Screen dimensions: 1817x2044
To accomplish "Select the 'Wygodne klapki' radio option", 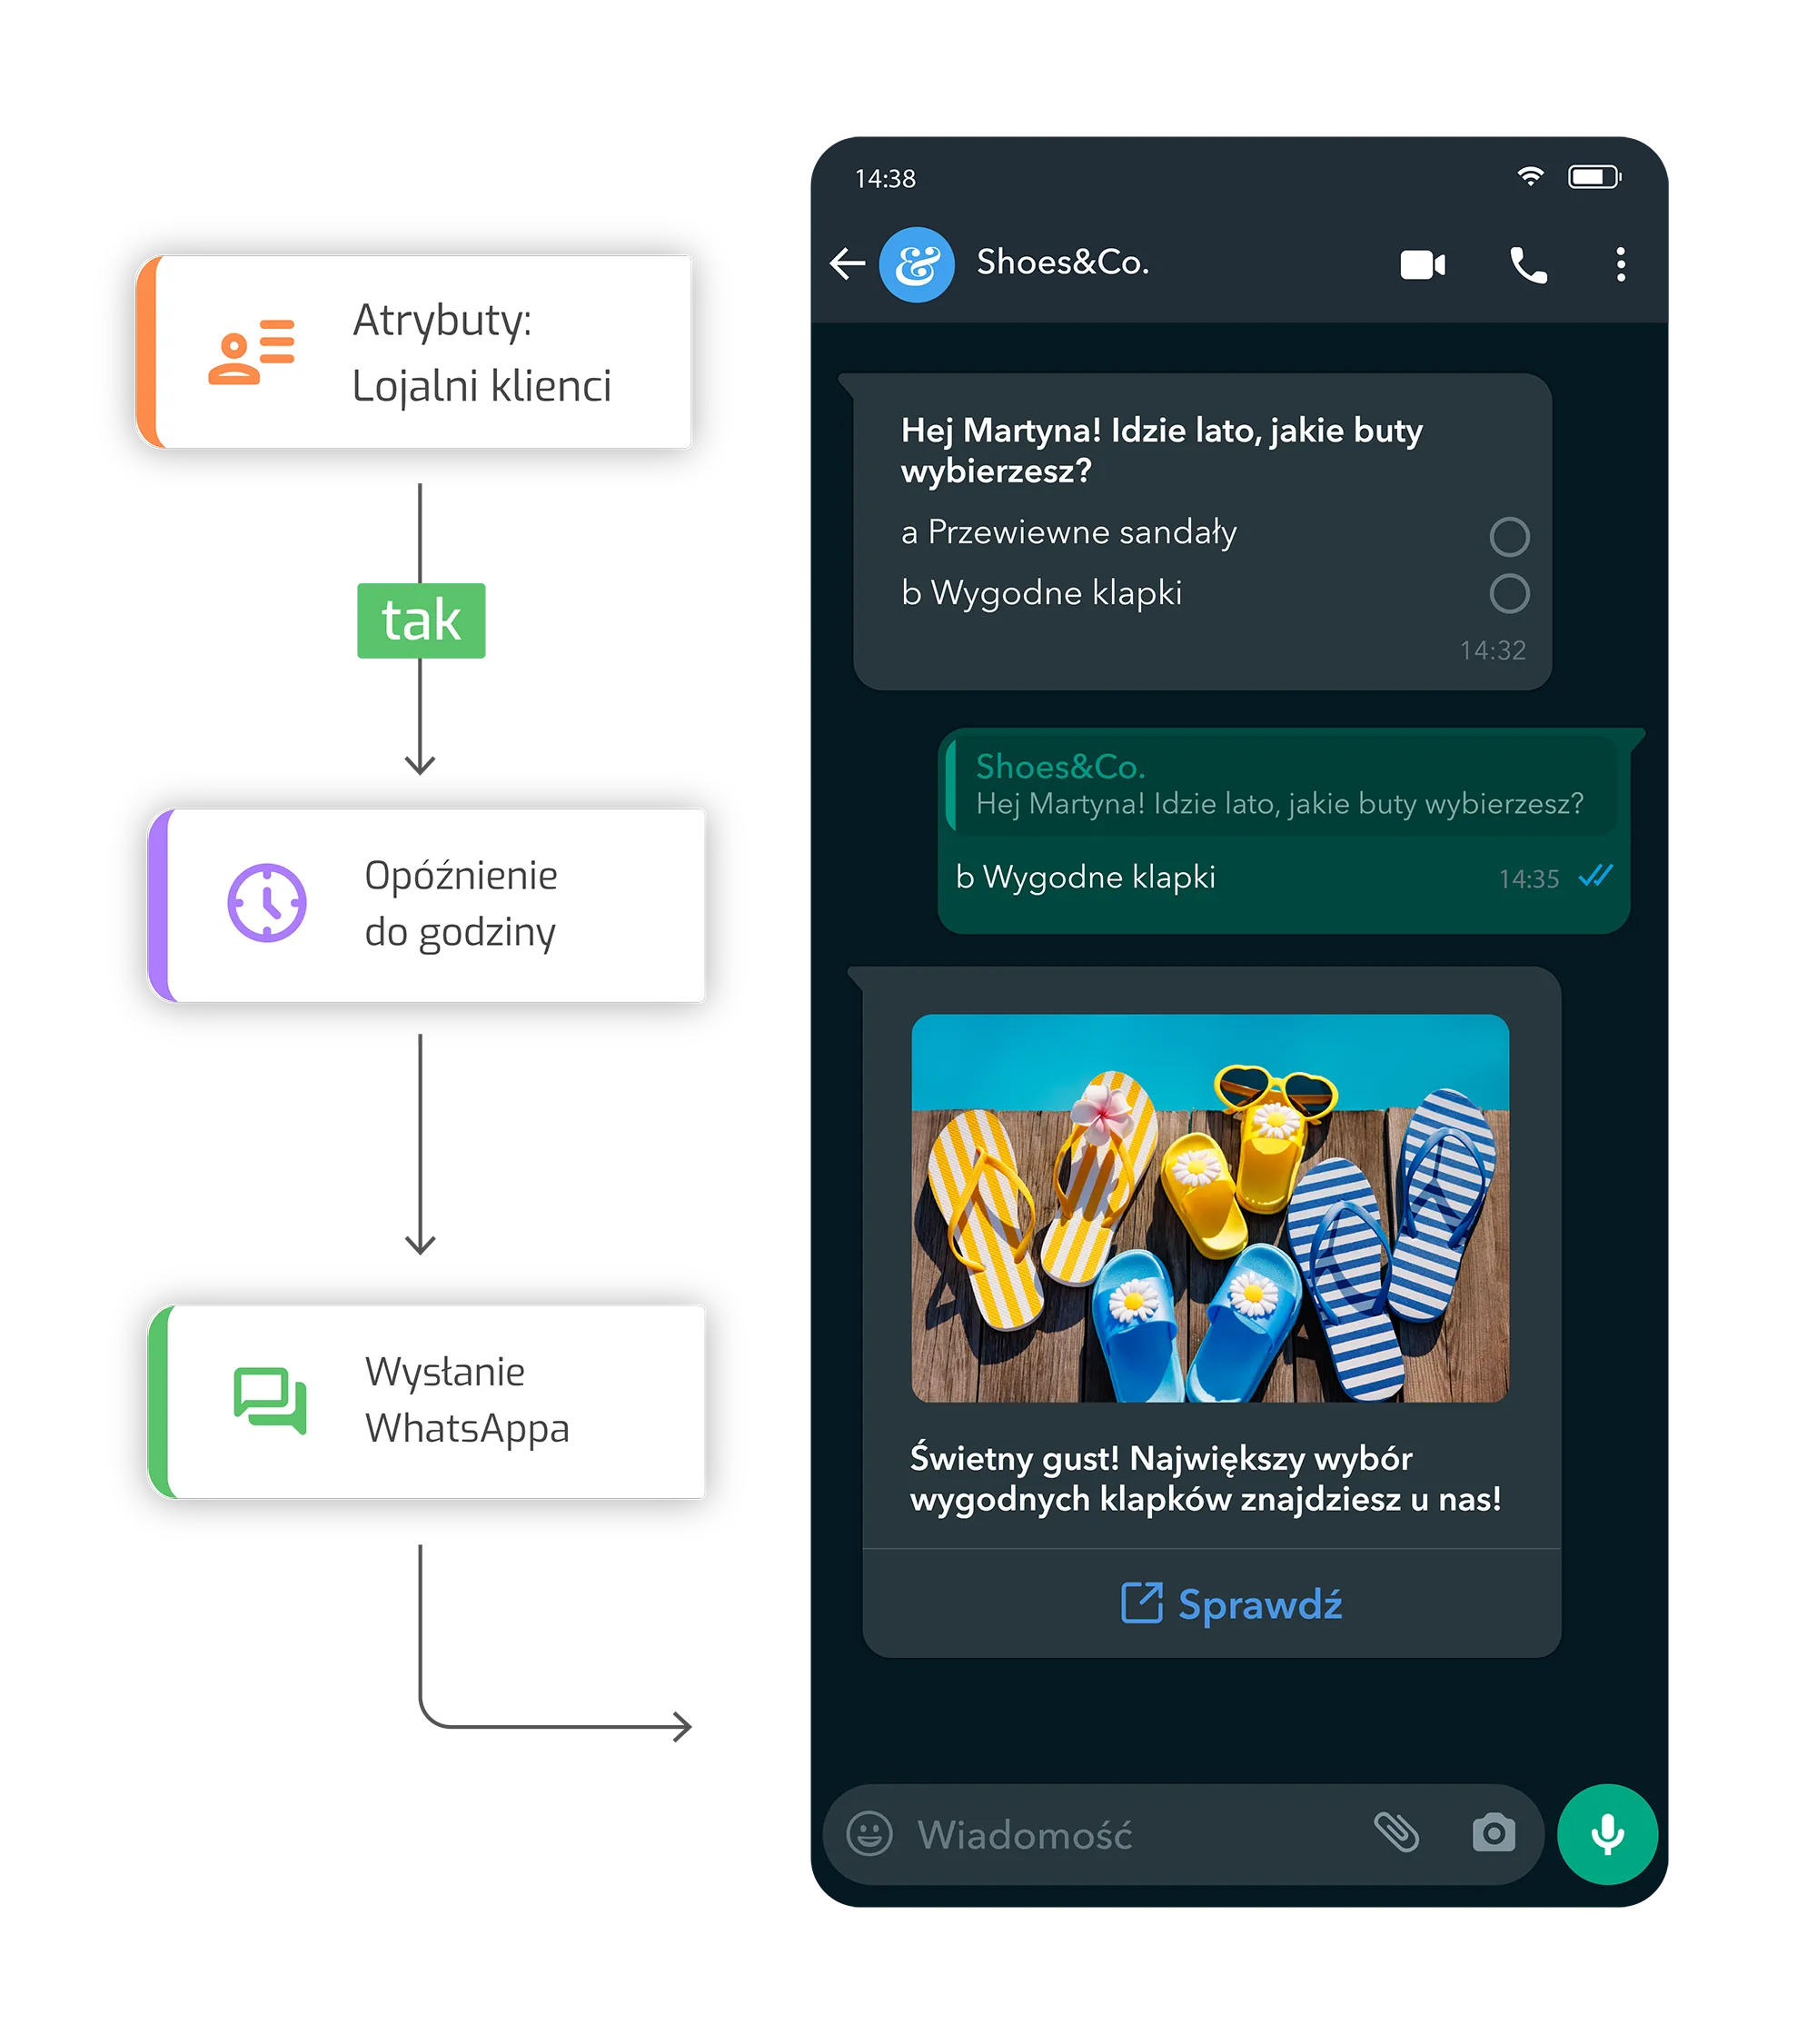I will (1508, 593).
